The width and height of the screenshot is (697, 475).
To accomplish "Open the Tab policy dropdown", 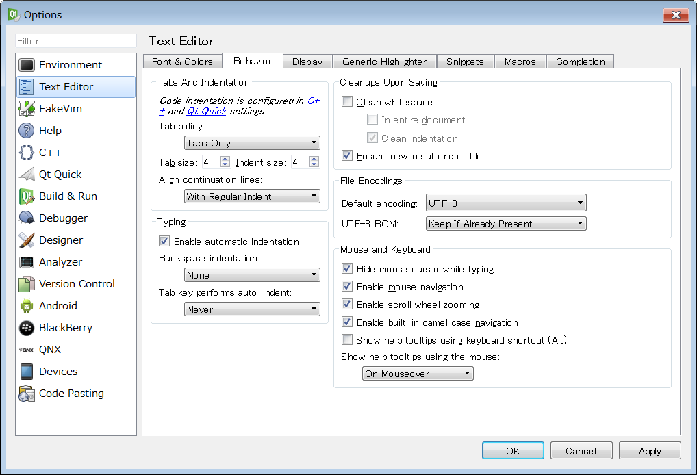I will pyautogui.click(x=252, y=143).
